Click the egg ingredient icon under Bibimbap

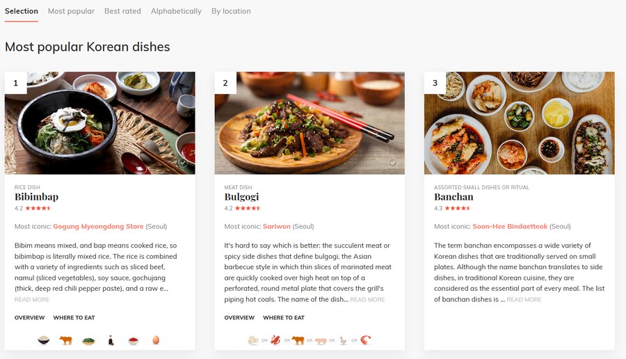tap(155, 340)
